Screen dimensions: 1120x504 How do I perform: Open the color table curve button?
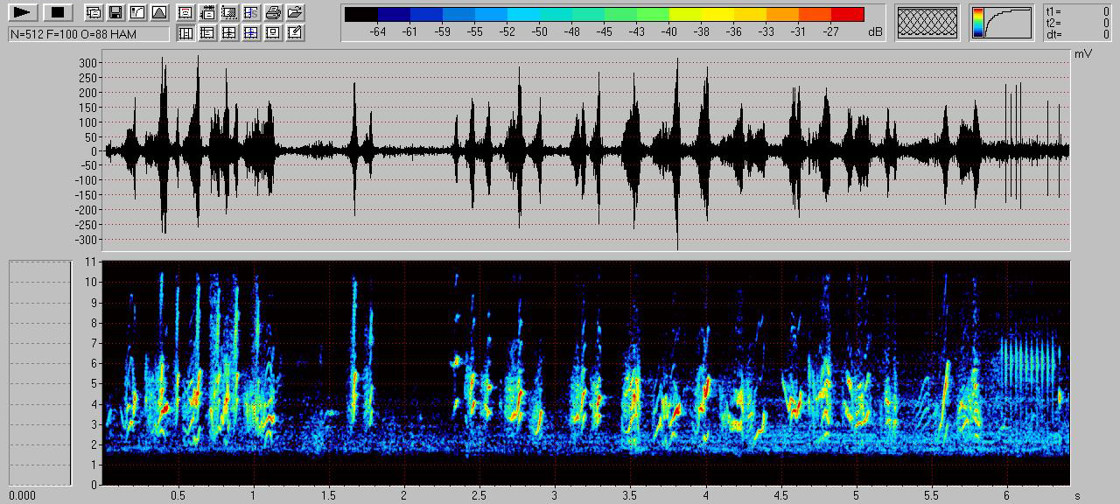pos(1001,22)
